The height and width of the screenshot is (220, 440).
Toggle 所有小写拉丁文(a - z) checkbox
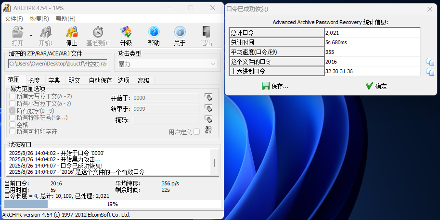(13, 104)
